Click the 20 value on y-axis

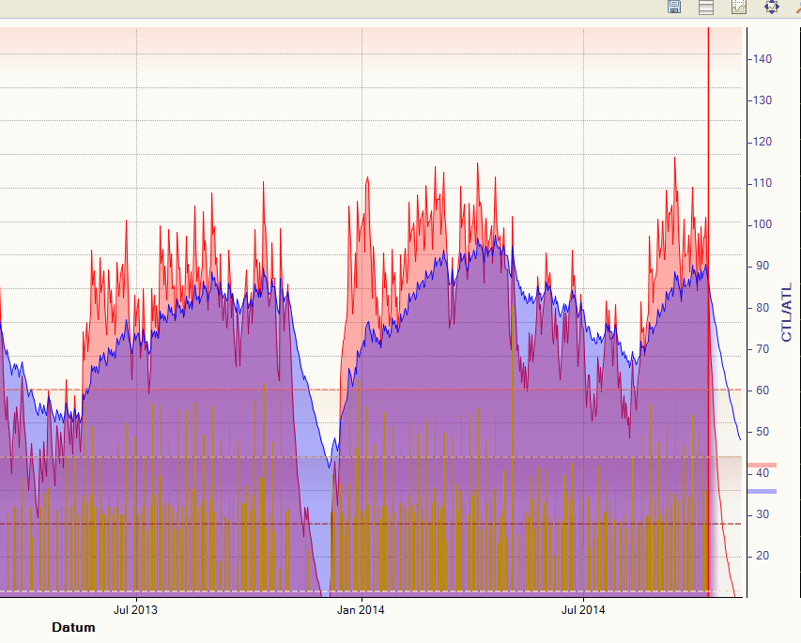pyautogui.click(x=762, y=556)
